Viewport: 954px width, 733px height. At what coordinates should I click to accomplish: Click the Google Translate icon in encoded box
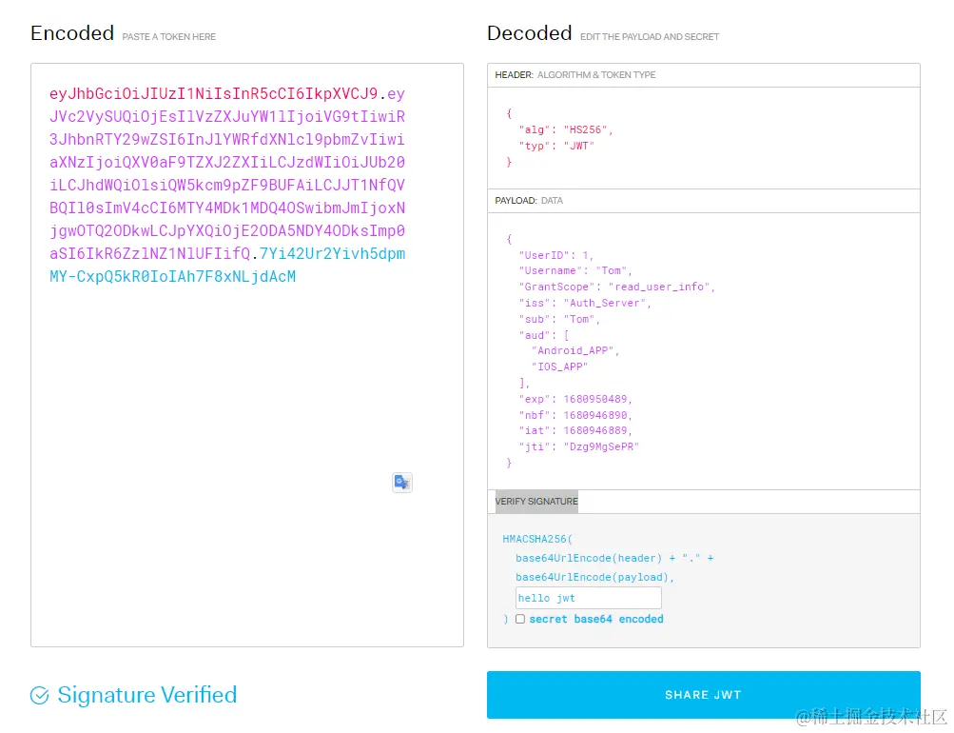[401, 483]
